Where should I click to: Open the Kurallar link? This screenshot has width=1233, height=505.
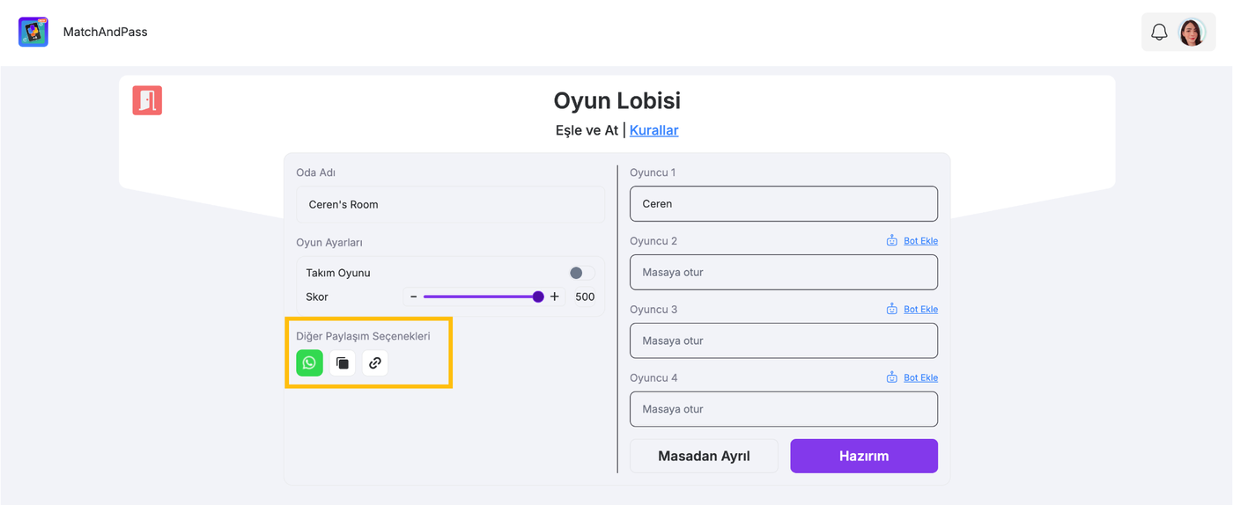pos(653,130)
